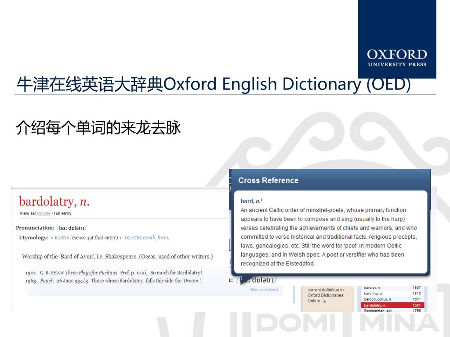Click the pronunciation /bɑːˈdɒlətrɪ/ text

72,228
